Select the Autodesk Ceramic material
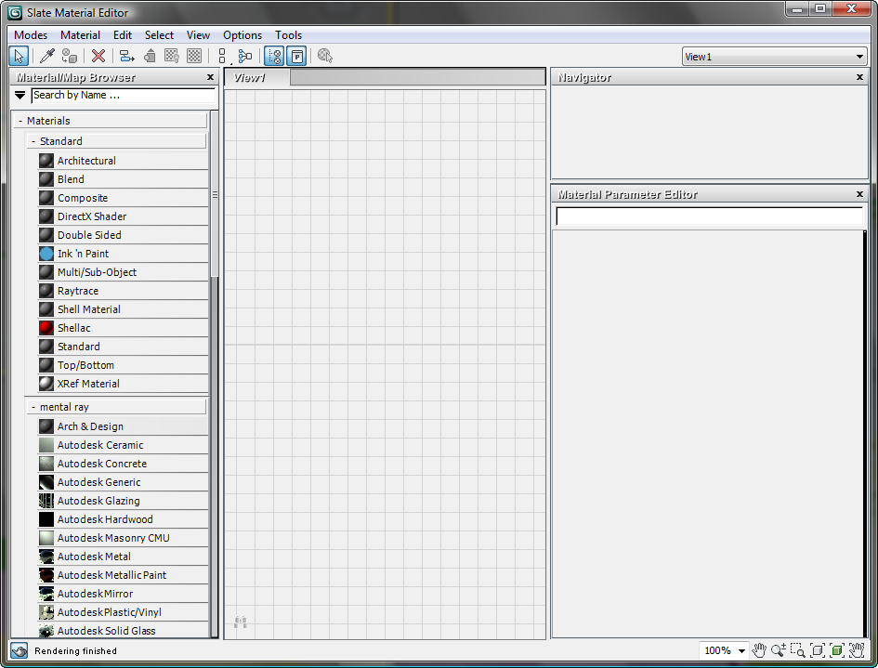878x668 pixels. point(123,445)
